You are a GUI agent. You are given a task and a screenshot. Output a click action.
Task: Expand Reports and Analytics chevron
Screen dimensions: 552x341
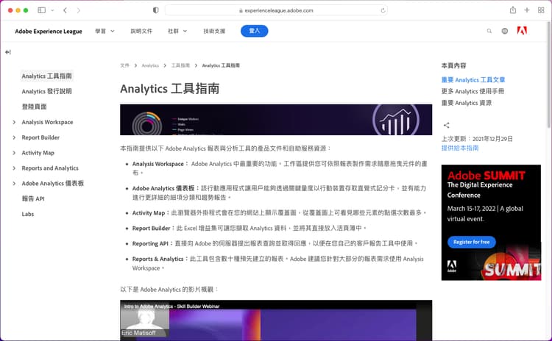point(14,168)
